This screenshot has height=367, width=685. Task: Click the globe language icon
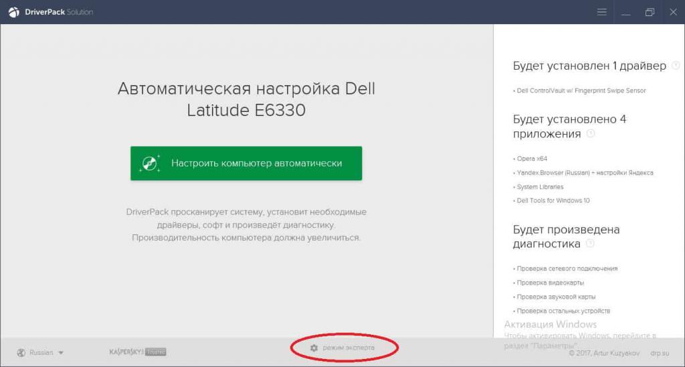[21, 352]
